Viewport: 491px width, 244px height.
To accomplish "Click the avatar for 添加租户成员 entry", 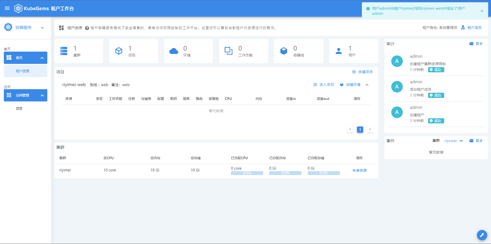I will [397, 87].
